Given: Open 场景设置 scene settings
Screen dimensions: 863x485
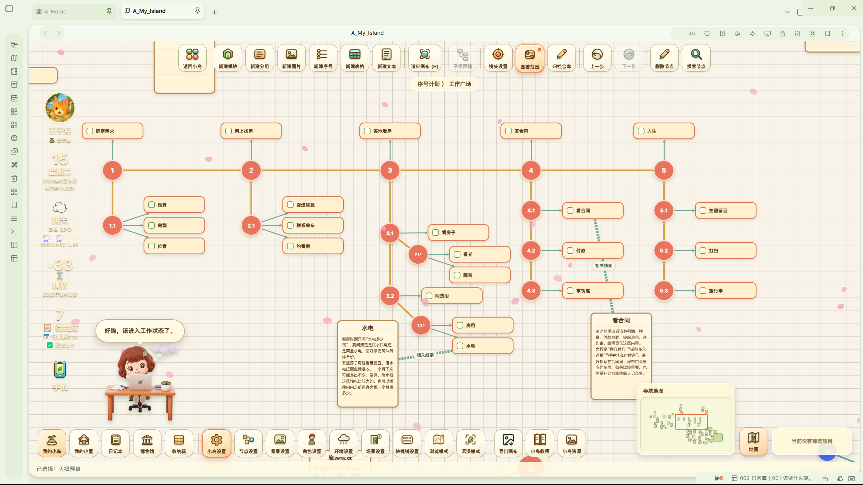Looking at the screenshot, I should (375, 443).
